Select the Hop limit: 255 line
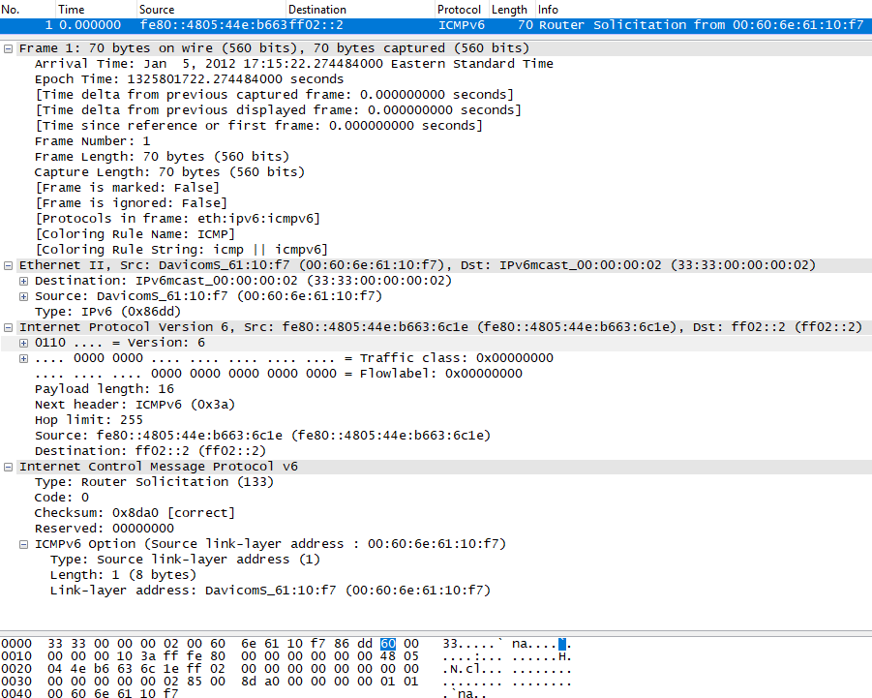This screenshot has width=872, height=698. click(106, 419)
